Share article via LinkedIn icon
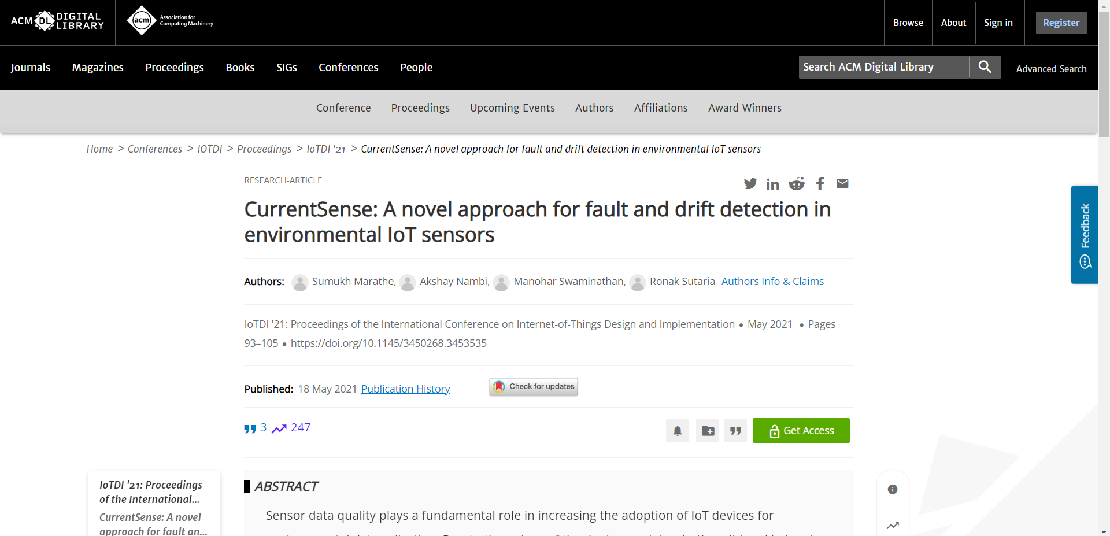This screenshot has width=1110, height=536. (773, 184)
